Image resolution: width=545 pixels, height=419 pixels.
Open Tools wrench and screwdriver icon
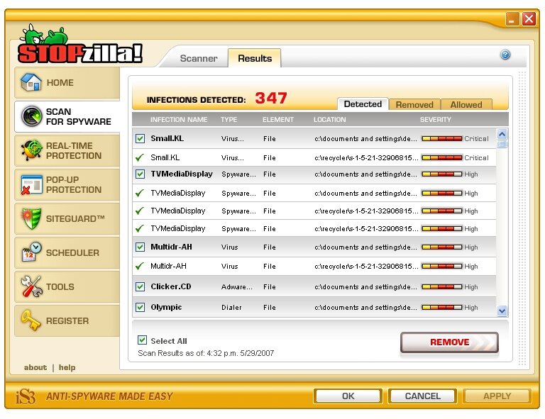pos(31,286)
